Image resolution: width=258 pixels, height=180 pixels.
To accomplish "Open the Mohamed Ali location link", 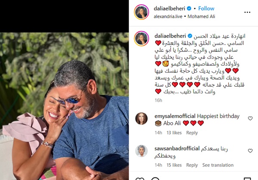I will [x=201, y=16].
